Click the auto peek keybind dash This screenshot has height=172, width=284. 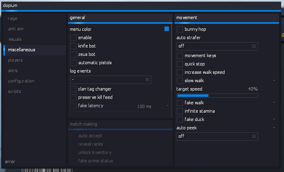(x=274, y=127)
